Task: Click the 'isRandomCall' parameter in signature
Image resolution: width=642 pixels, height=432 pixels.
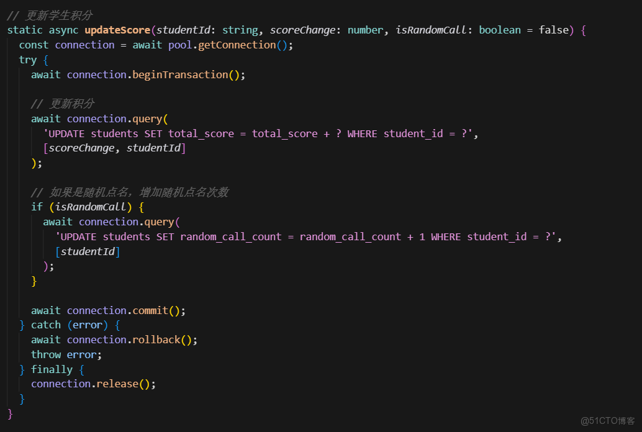Action: (x=431, y=30)
